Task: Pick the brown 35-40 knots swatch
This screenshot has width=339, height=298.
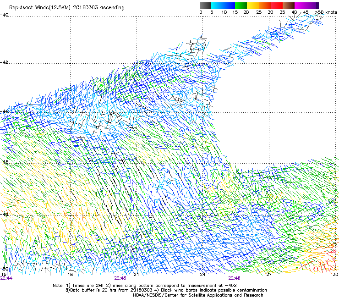Action: click(x=289, y=6)
